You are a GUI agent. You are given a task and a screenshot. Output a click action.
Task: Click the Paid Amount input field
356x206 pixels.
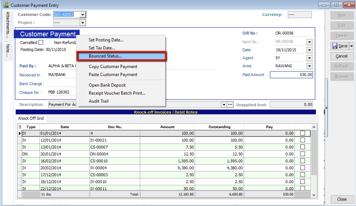click(291, 75)
